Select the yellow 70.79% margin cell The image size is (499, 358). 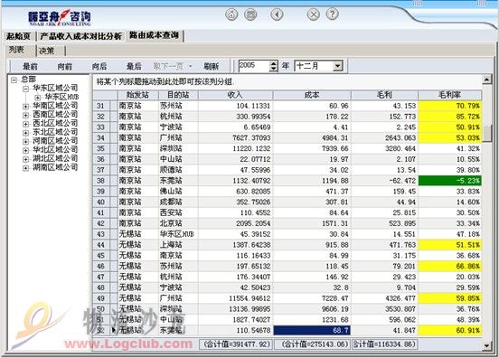449,106
